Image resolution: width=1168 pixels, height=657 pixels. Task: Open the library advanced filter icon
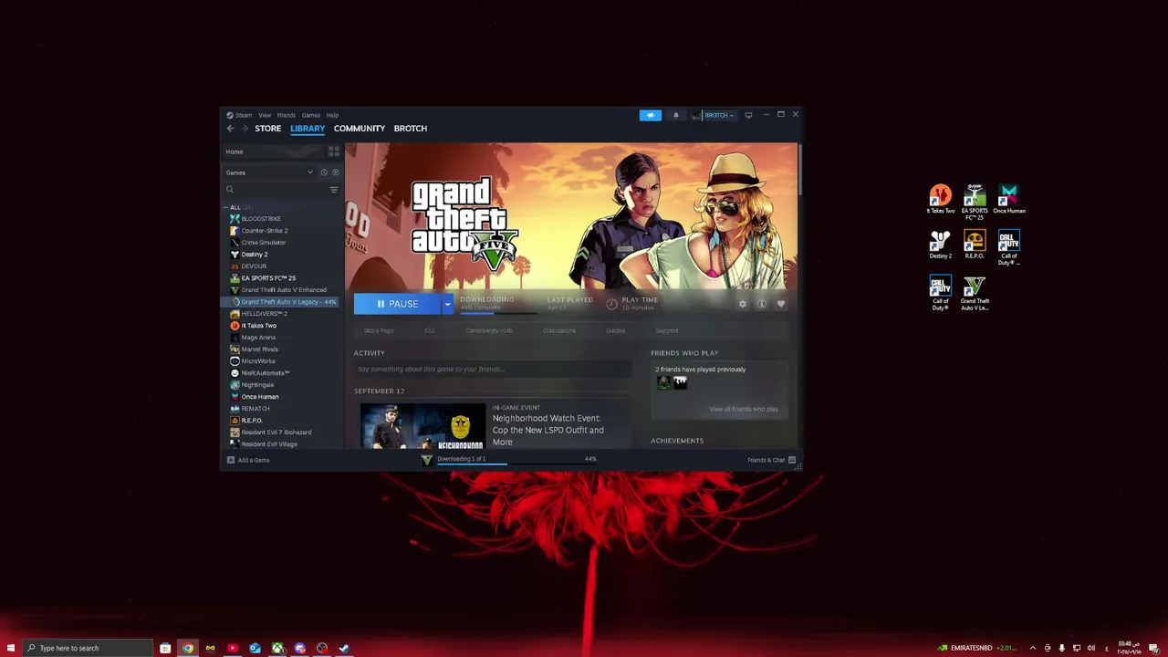334,190
